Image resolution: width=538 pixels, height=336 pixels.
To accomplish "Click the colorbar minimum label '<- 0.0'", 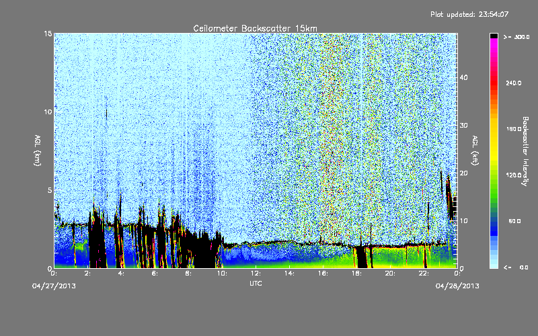I will [x=516, y=267].
